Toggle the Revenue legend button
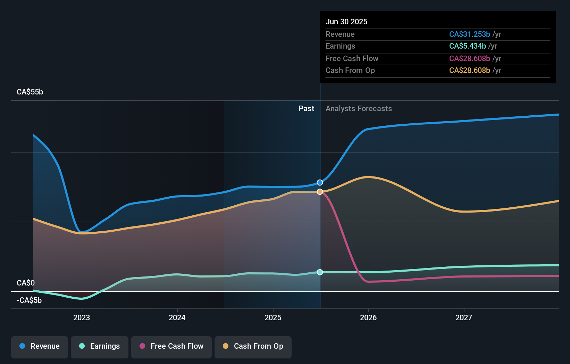 click(x=40, y=347)
